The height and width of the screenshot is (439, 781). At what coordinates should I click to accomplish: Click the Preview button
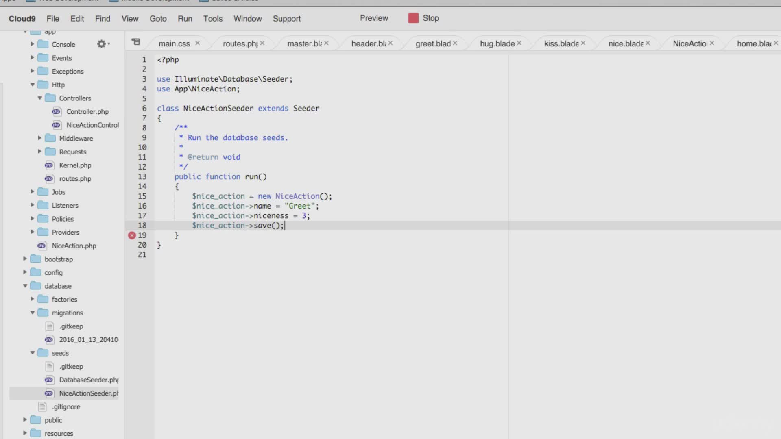point(374,18)
